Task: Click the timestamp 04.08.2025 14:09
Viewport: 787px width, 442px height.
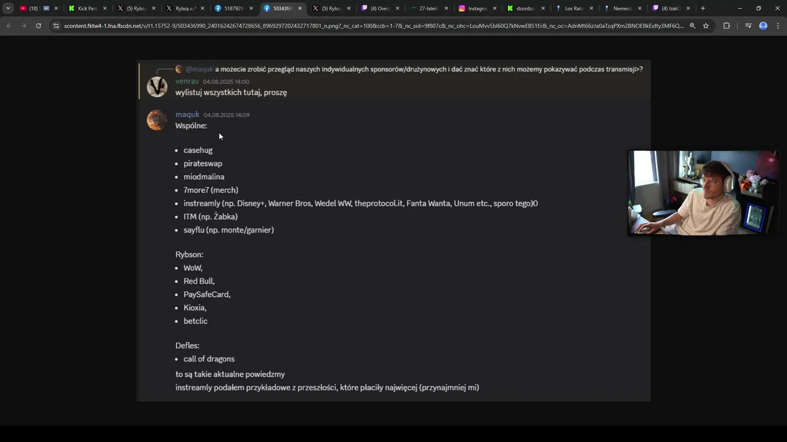Action: pyautogui.click(x=226, y=115)
